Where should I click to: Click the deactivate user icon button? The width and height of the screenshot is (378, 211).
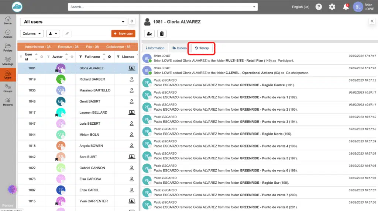click(x=149, y=34)
